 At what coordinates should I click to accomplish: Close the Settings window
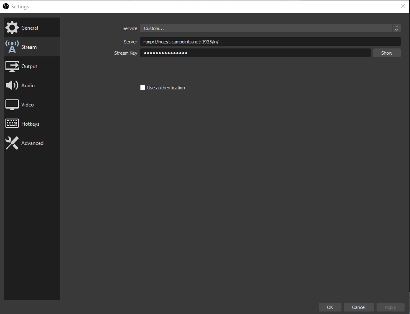pyautogui.click(x=402, y=6)
